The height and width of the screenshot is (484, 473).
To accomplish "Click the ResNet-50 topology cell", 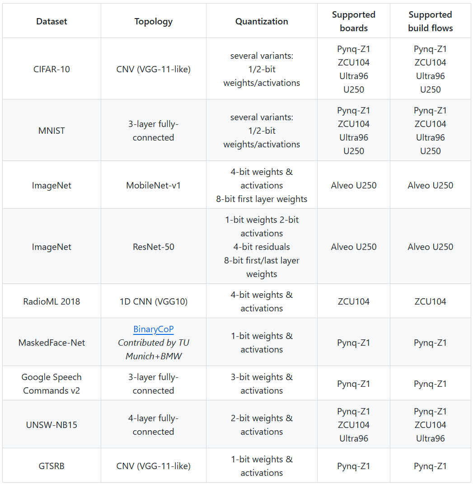I will pos(153,247).
